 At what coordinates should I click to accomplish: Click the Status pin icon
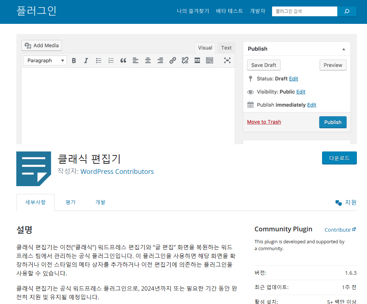click(250, 79)
